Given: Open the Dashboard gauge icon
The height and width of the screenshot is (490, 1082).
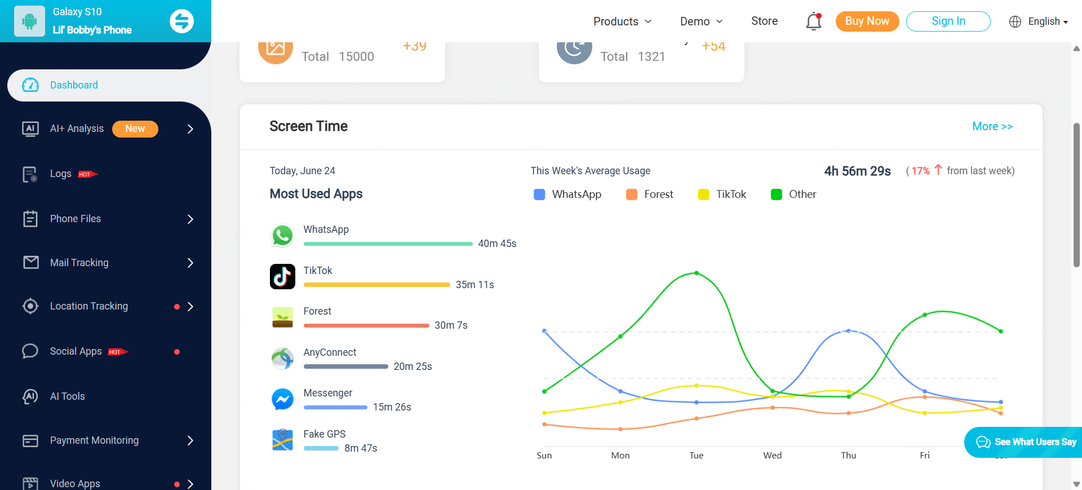Looking at the screenshot, I should click(x=30, y=85).
